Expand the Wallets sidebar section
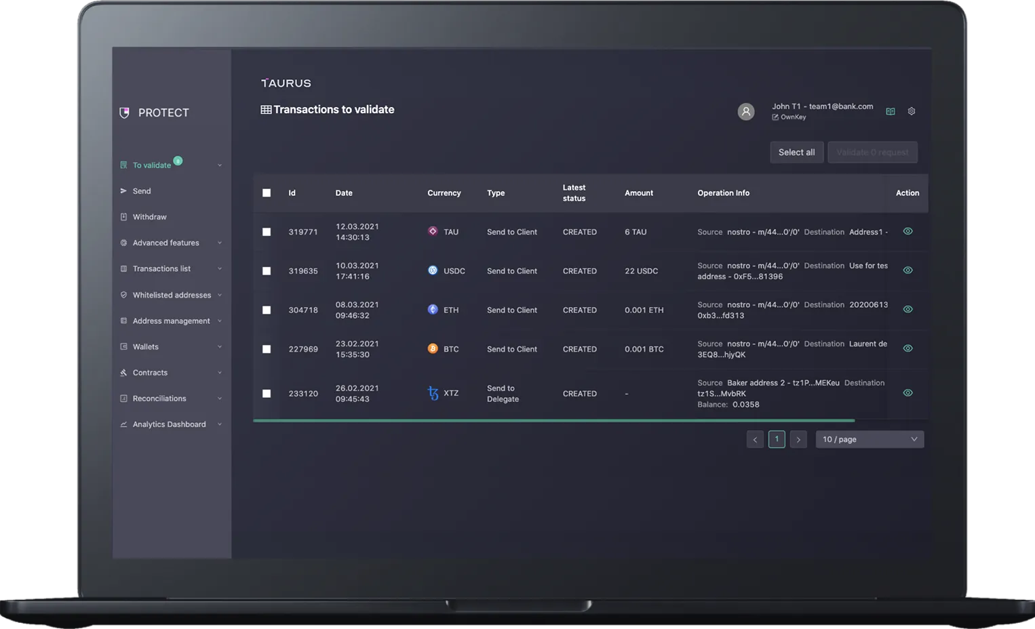The width and height of the screenshot is (1035, 629). 219,347
